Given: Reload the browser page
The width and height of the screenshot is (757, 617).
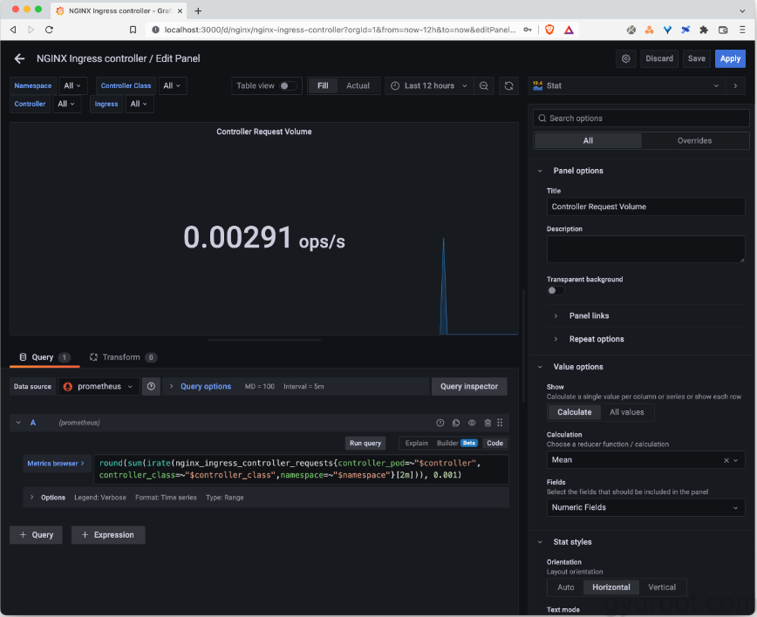Looking at the screenshot, I should click(x=49, y=30).
